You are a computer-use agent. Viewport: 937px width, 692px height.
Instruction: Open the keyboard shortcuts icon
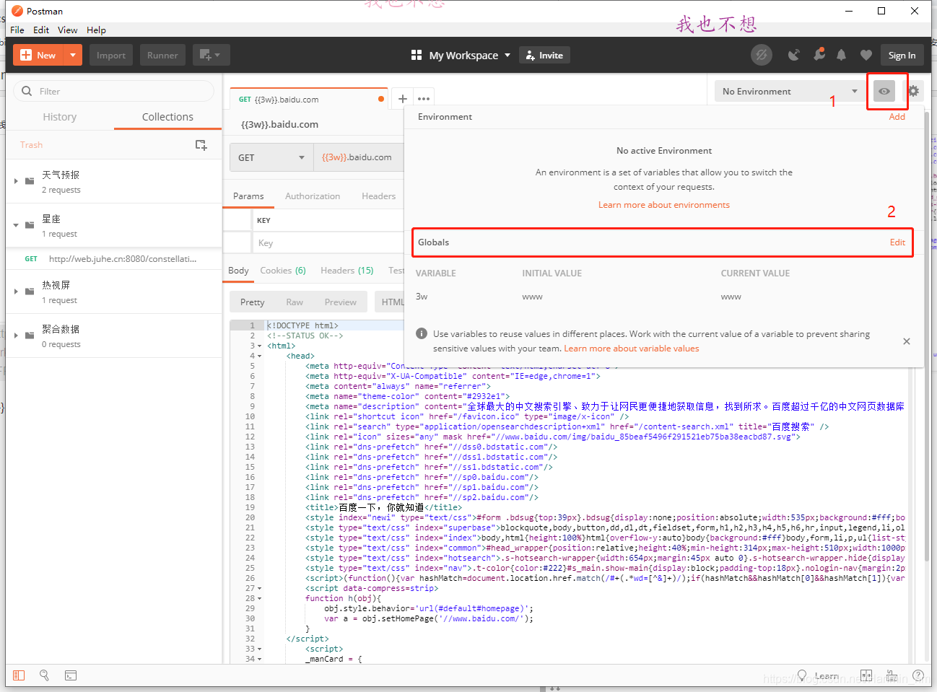[x=892, y=676]
